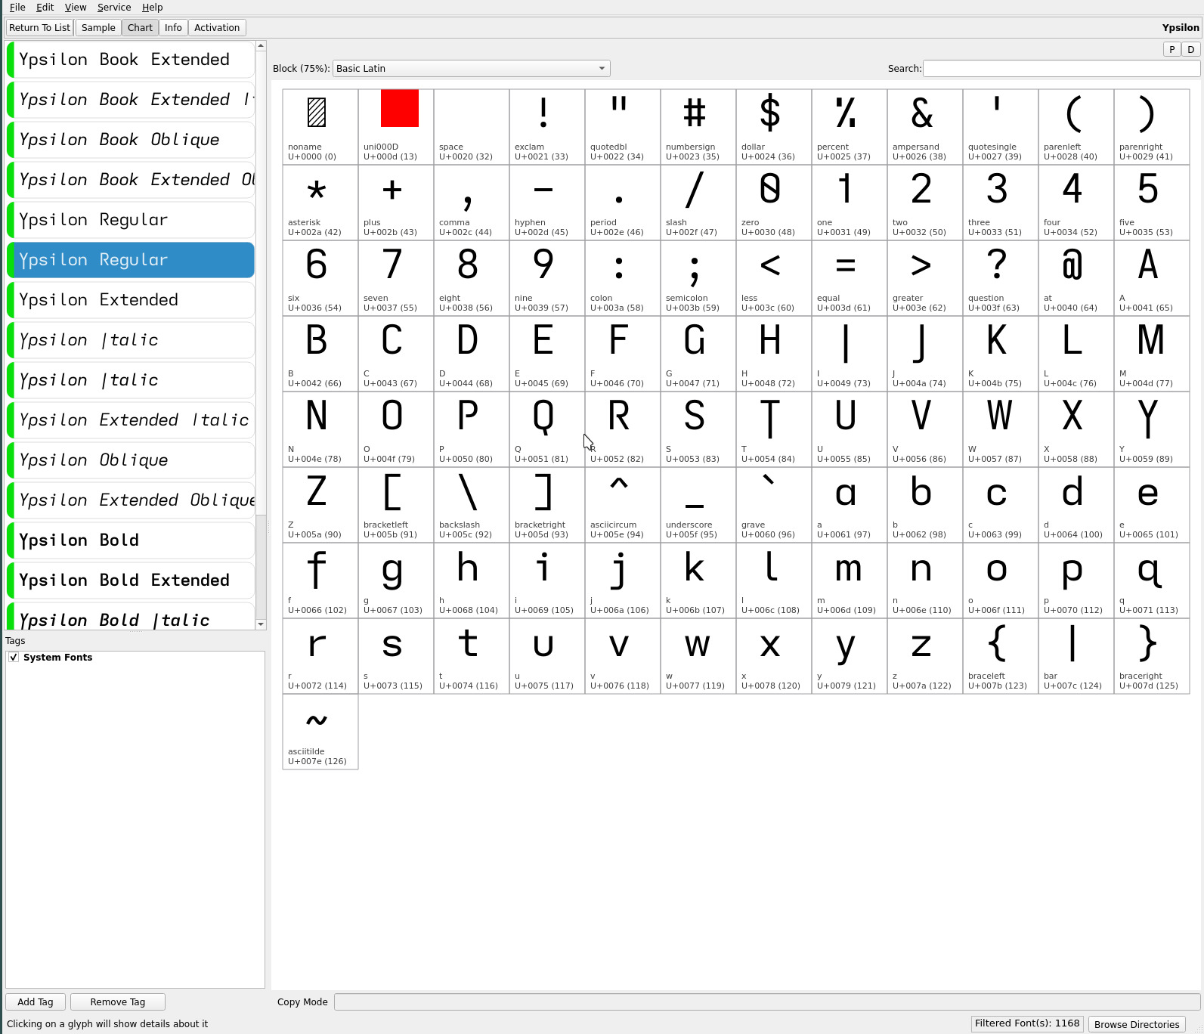Click the Browse Directories button
1204x1034 pixels.
point(1136,1024)
